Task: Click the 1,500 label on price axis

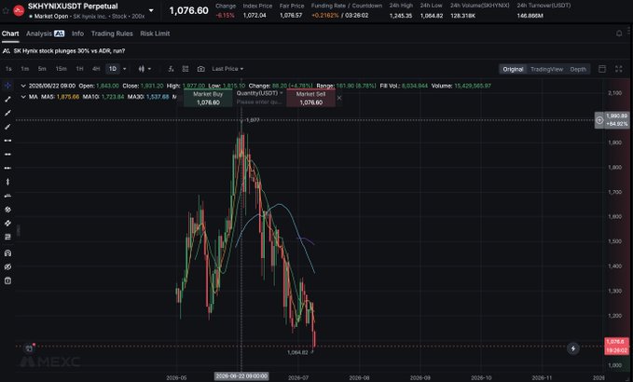Action: click(615, 241)
